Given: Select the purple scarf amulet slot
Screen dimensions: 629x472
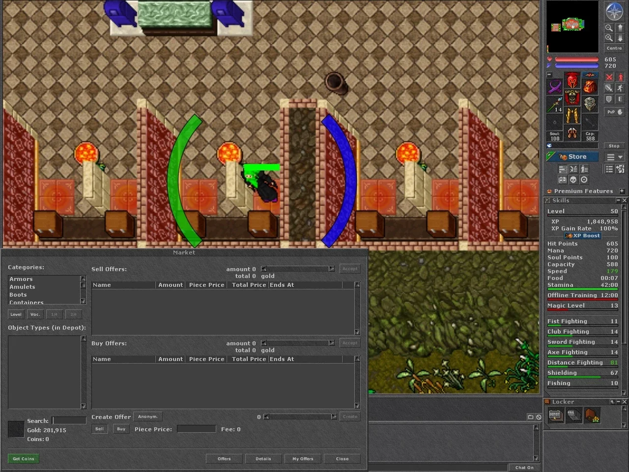Looking at the screenshot, I should pos(555,87).
